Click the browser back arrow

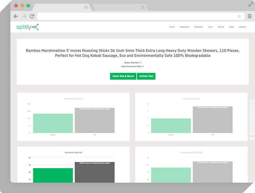tap(16, 16)
